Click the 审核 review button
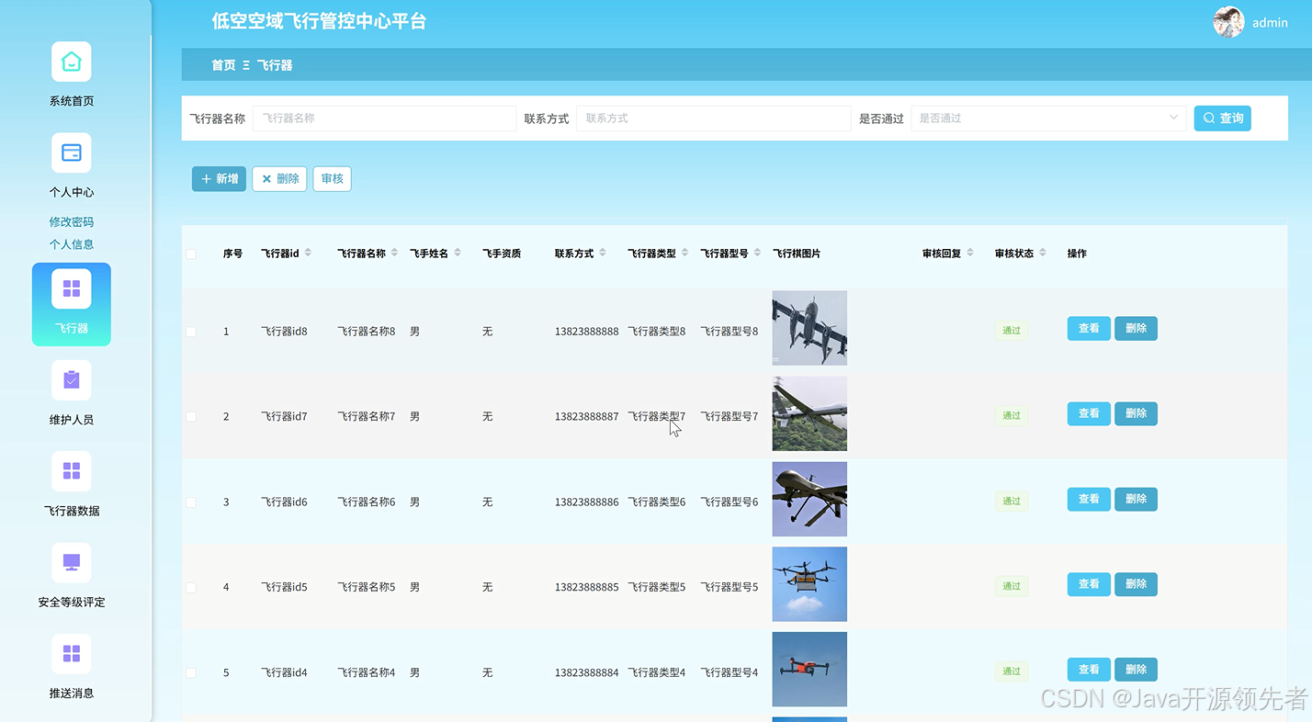This screenshot has width=1312, height=722. click(332, 179)
